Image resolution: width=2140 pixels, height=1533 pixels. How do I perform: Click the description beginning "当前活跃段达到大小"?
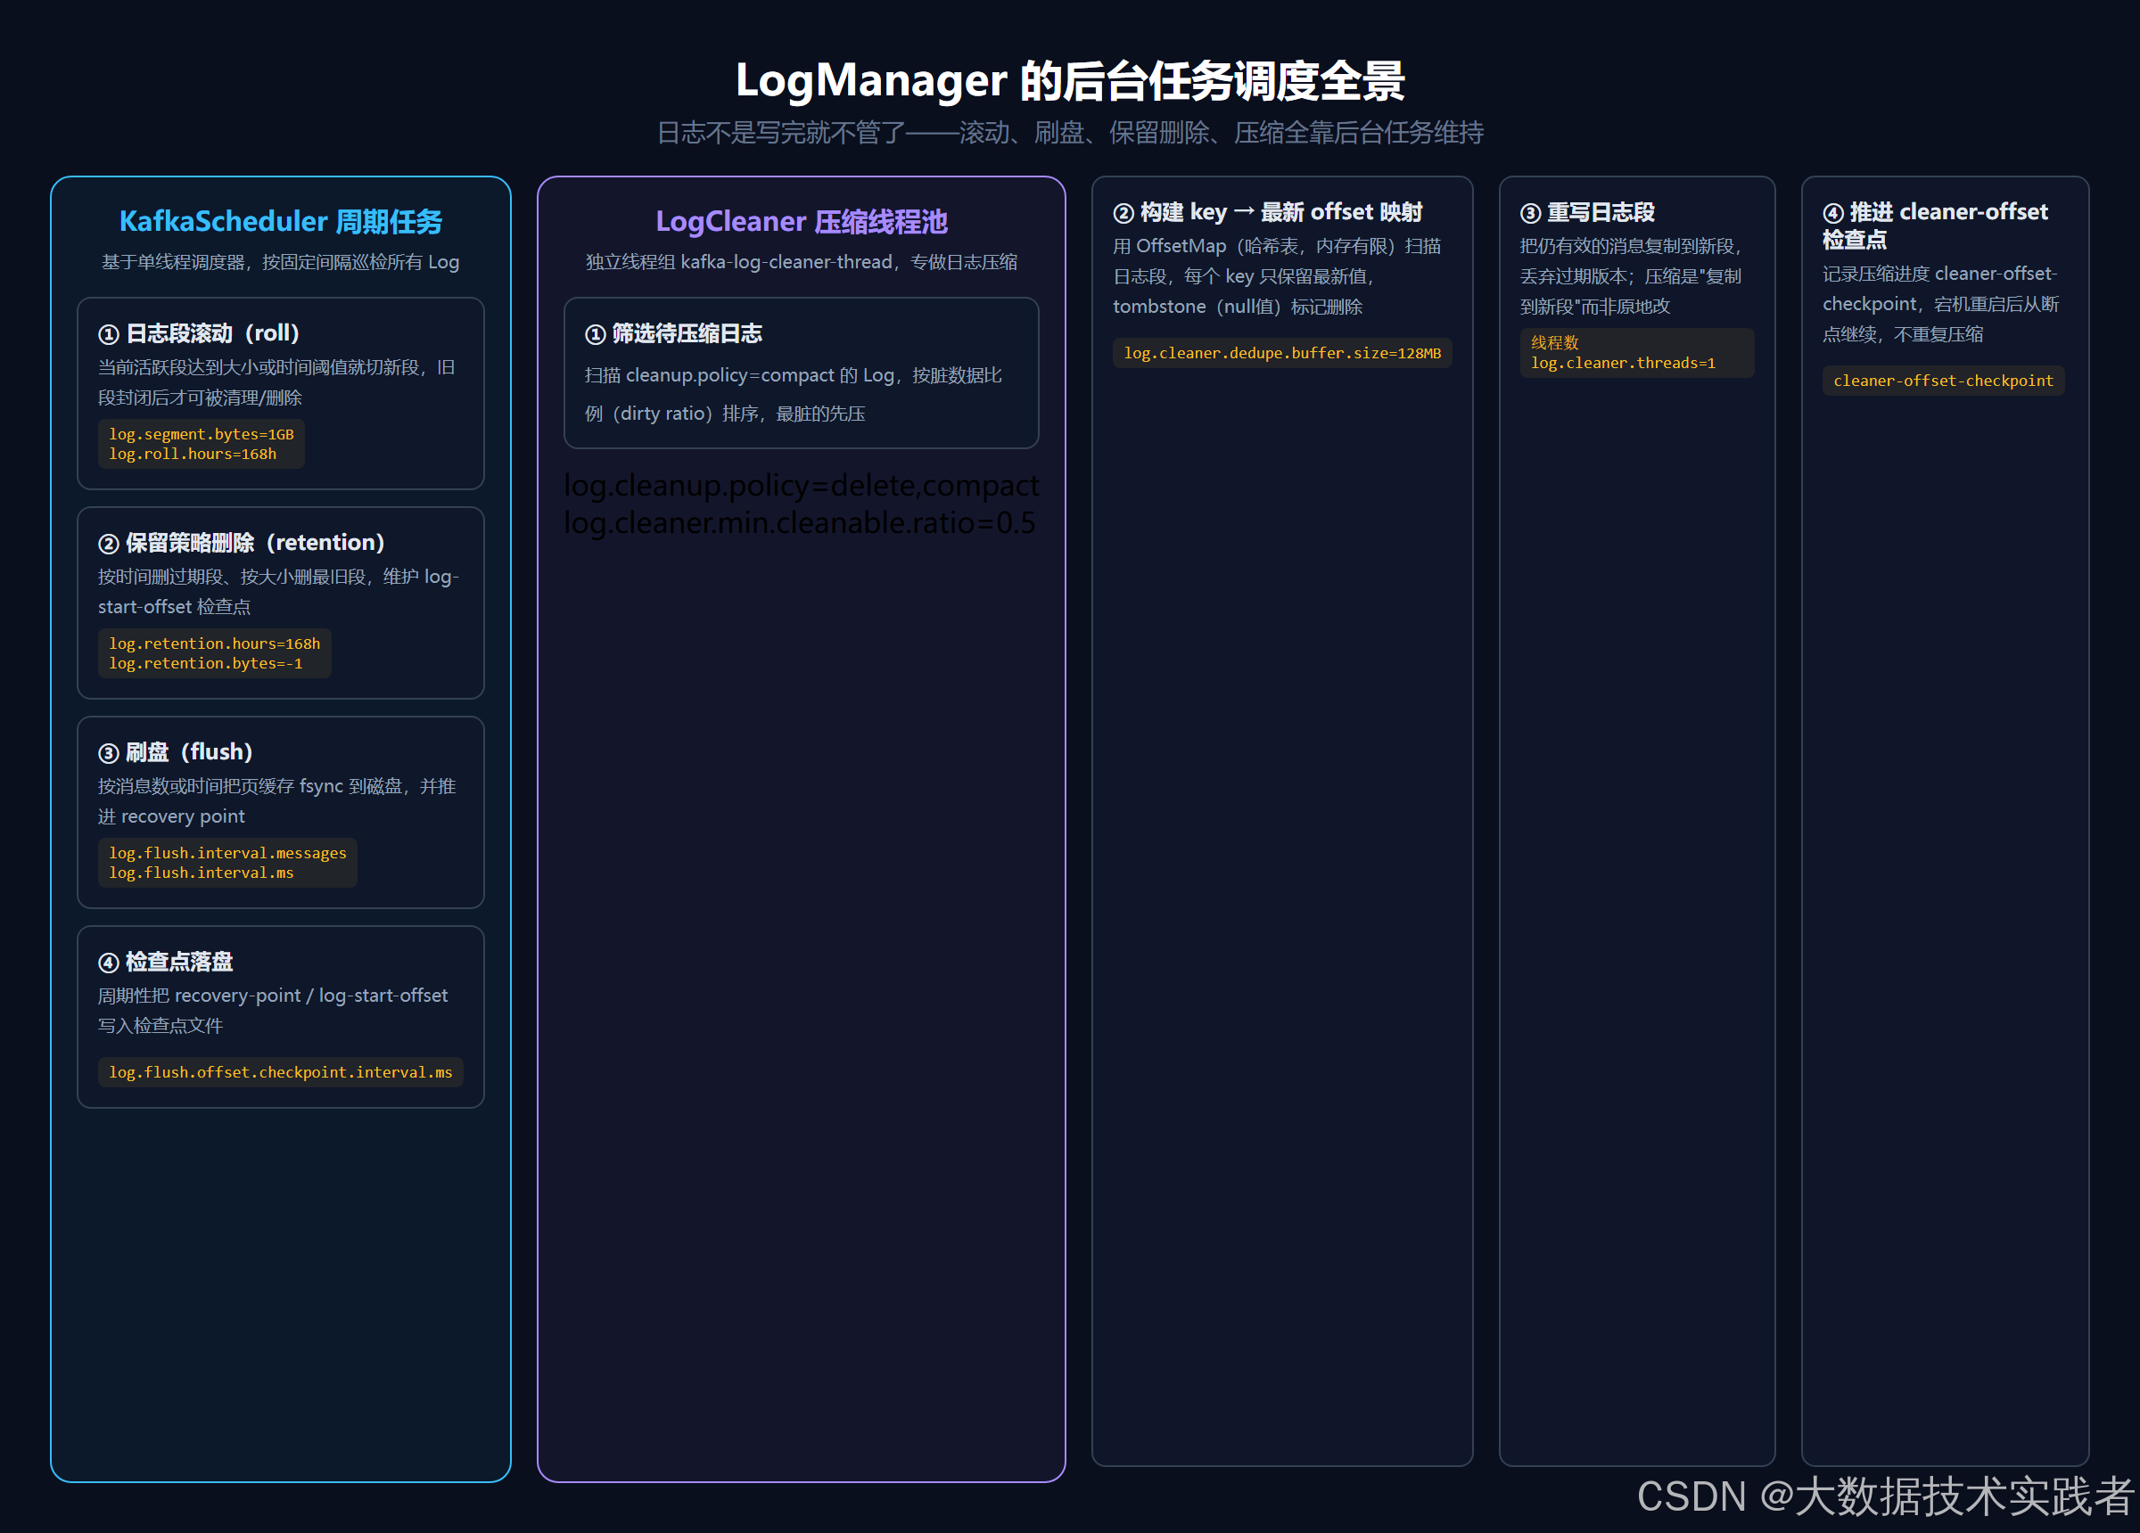point(276,382)
